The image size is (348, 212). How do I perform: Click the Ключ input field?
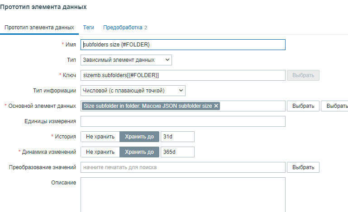[x=183, y=75]
